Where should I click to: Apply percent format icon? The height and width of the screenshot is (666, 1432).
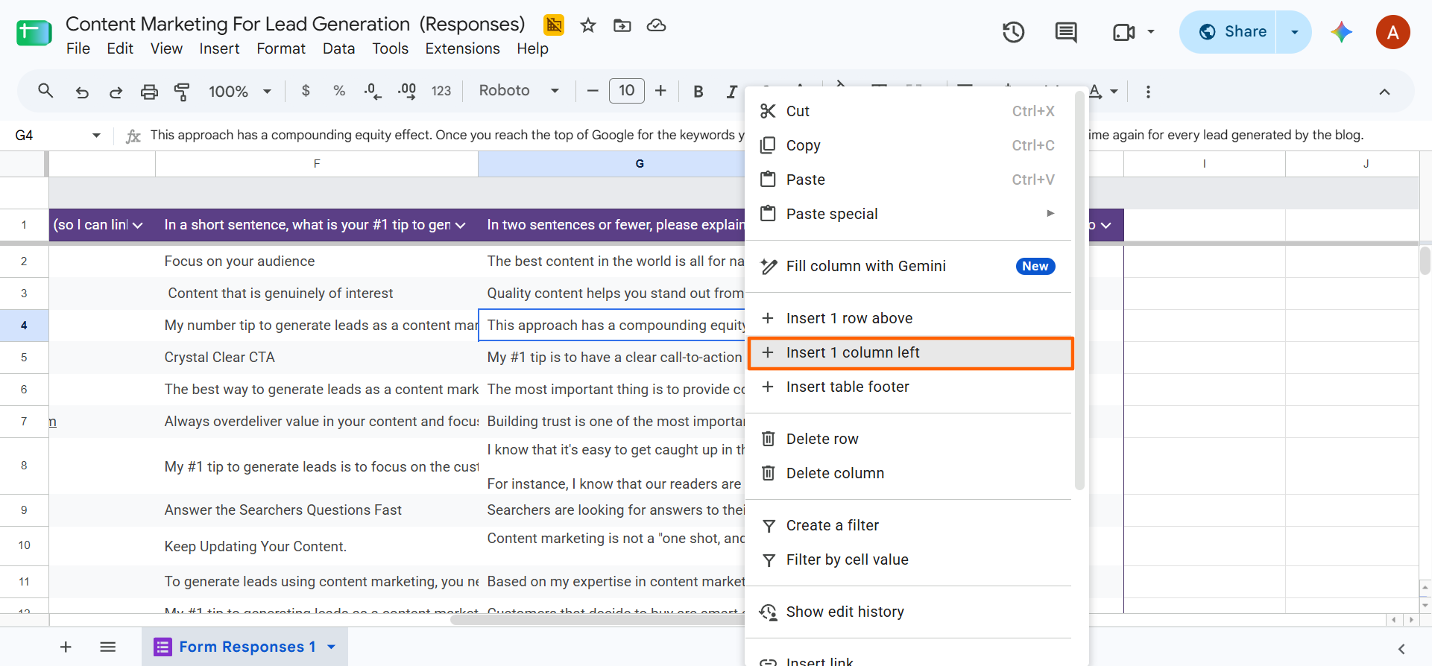[339, 91]
